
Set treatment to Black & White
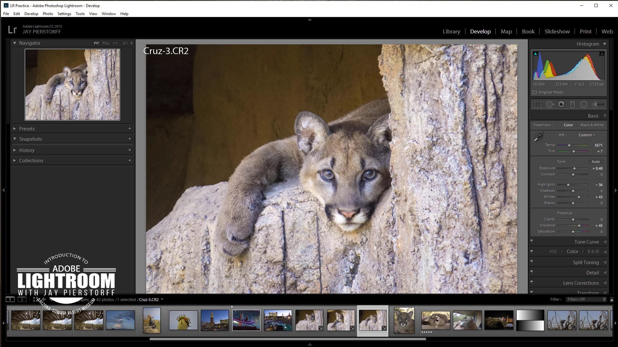[592, 125]
